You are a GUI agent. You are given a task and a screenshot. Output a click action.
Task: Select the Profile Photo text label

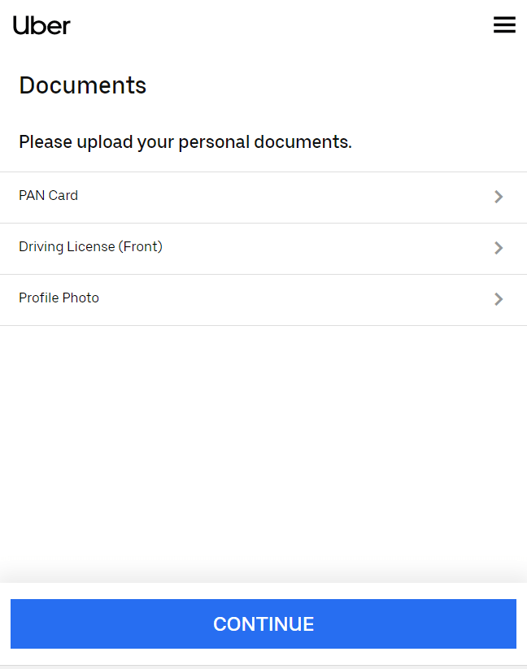click(59, 298)
